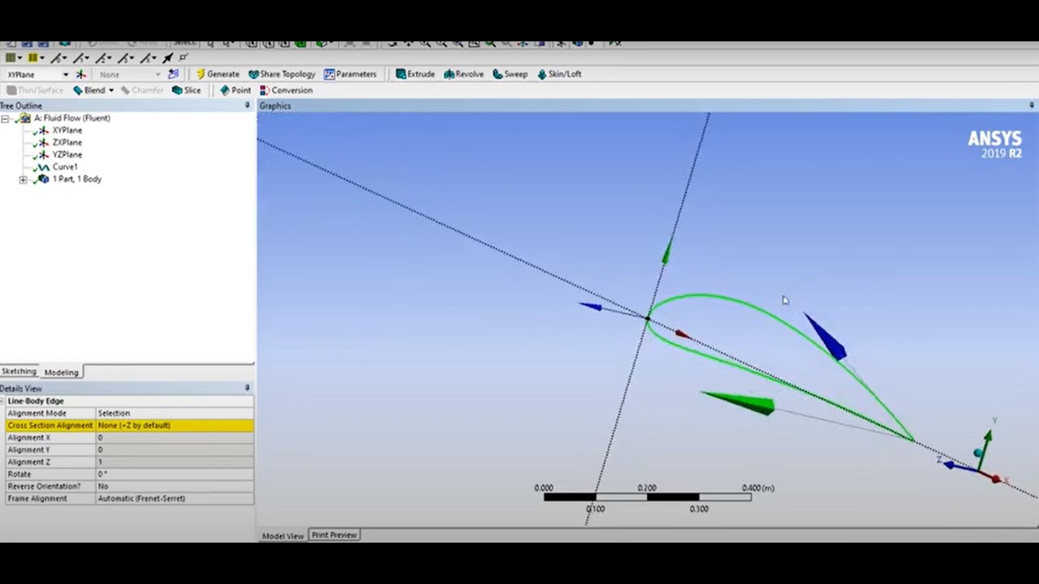Expand the 1 Part, 1 Body node
Screen dimensions: 1039x584
click(x=23, y=179)
